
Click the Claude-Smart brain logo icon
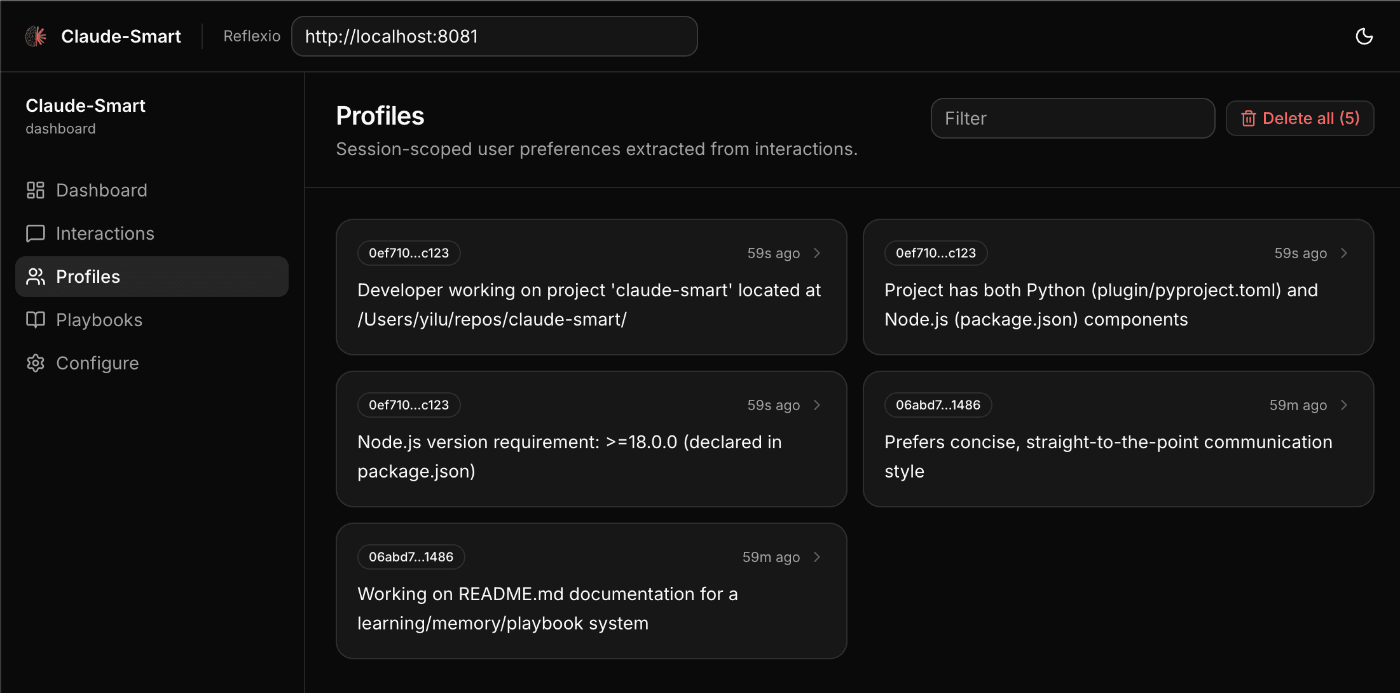coord(36,36)
